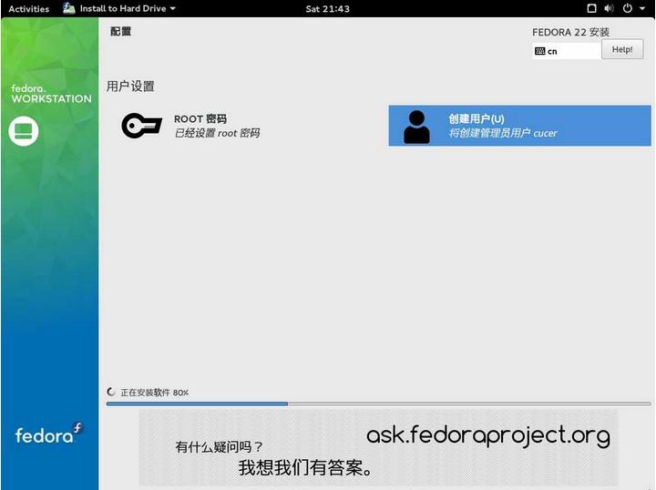The width and height of the screenshot is (656, 490).
Task: Click the 用户设置 heading
Action: pyautogui.click(x=130, y=87)
